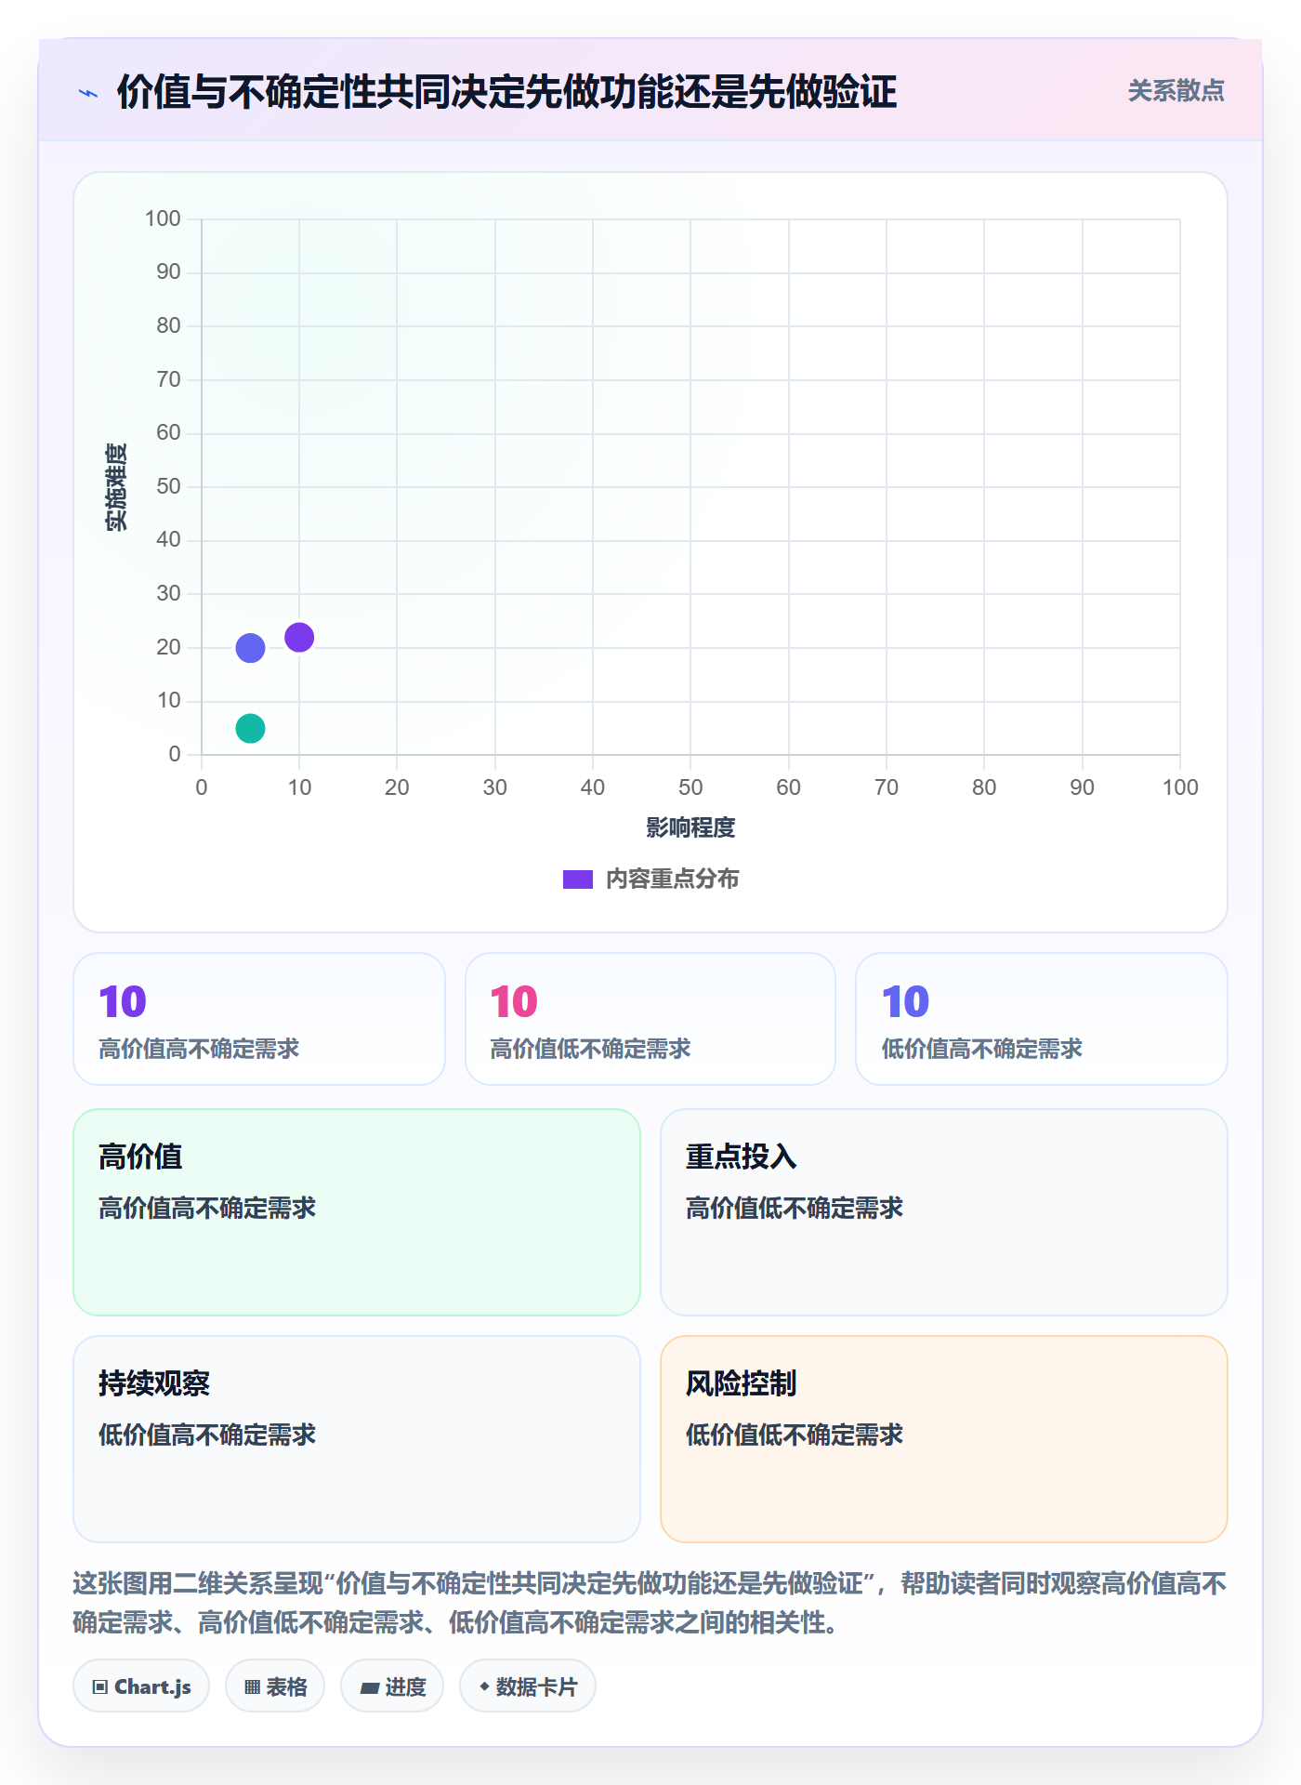Open the 高价值高不确定需求 stat card with the purple 10
The height and width of the screenshot is (1785, 1301).
(259, 1019)
